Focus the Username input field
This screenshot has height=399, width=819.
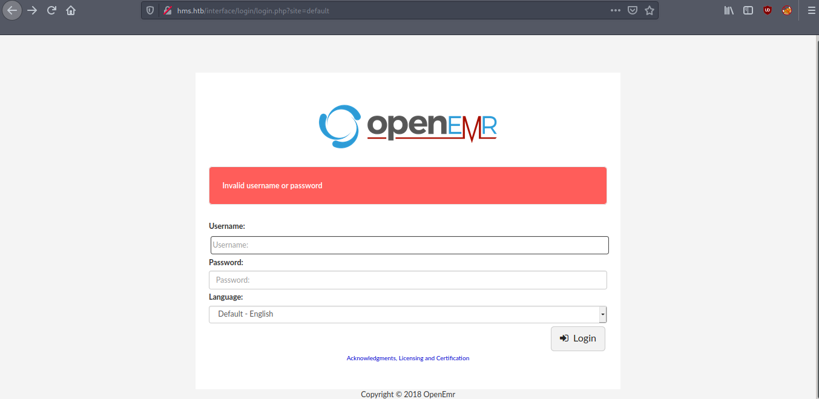click(x=410, y=245)
